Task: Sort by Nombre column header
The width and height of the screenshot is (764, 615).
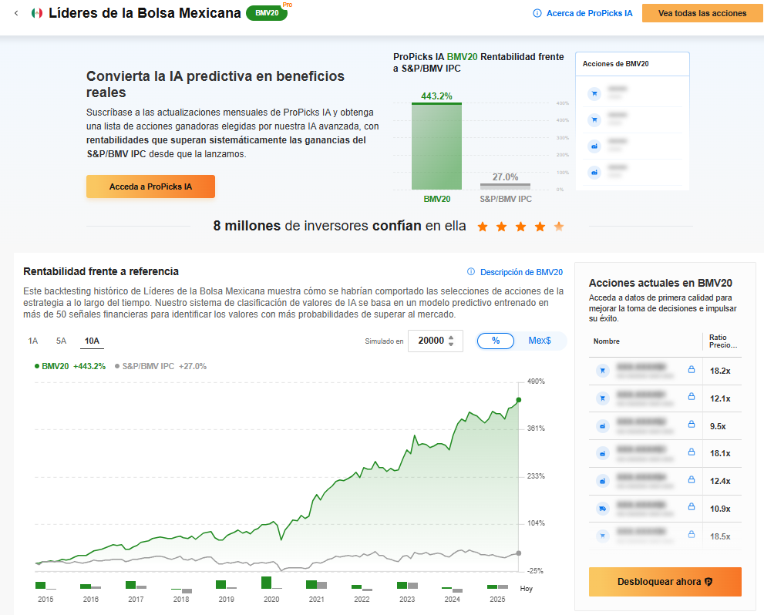Action: coord(606,341)
